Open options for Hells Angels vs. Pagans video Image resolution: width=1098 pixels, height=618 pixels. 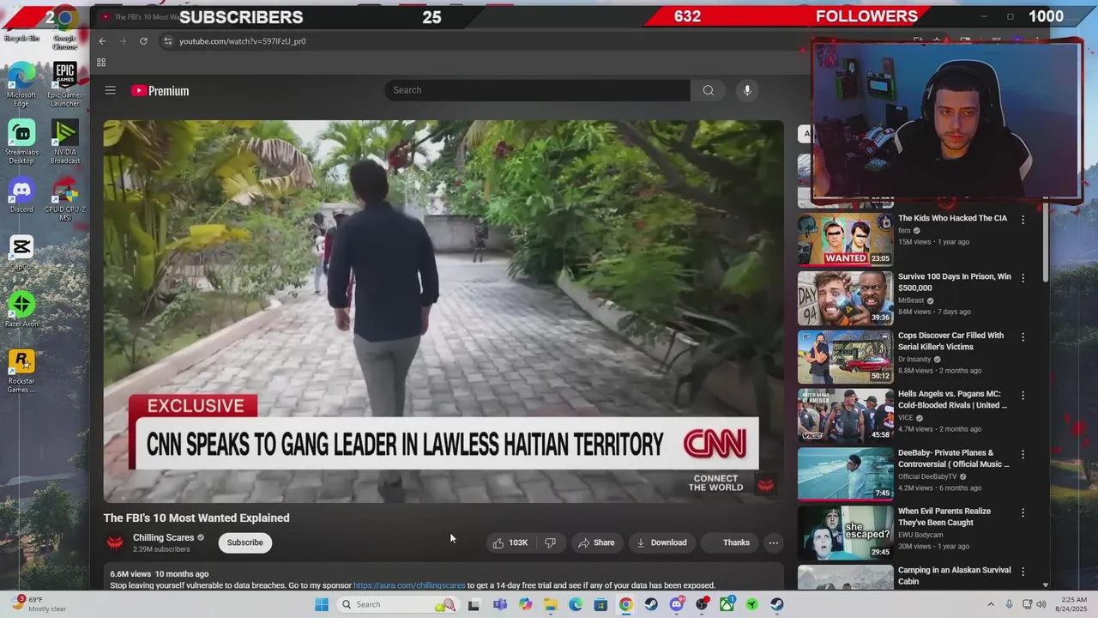click(1023, 396)
